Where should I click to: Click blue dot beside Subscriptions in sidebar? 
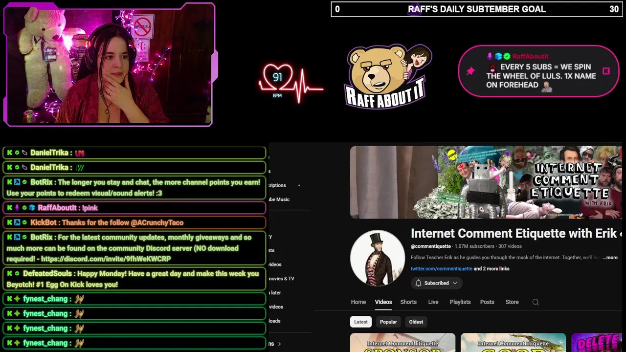pyautogui.click(x=299, y=185)
